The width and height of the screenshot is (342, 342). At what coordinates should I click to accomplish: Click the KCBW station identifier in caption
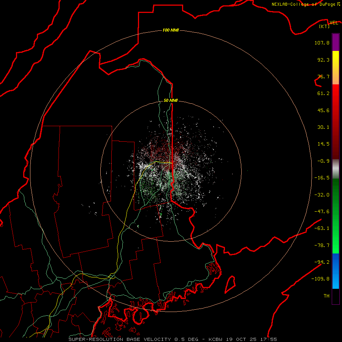tap(215, 339)
